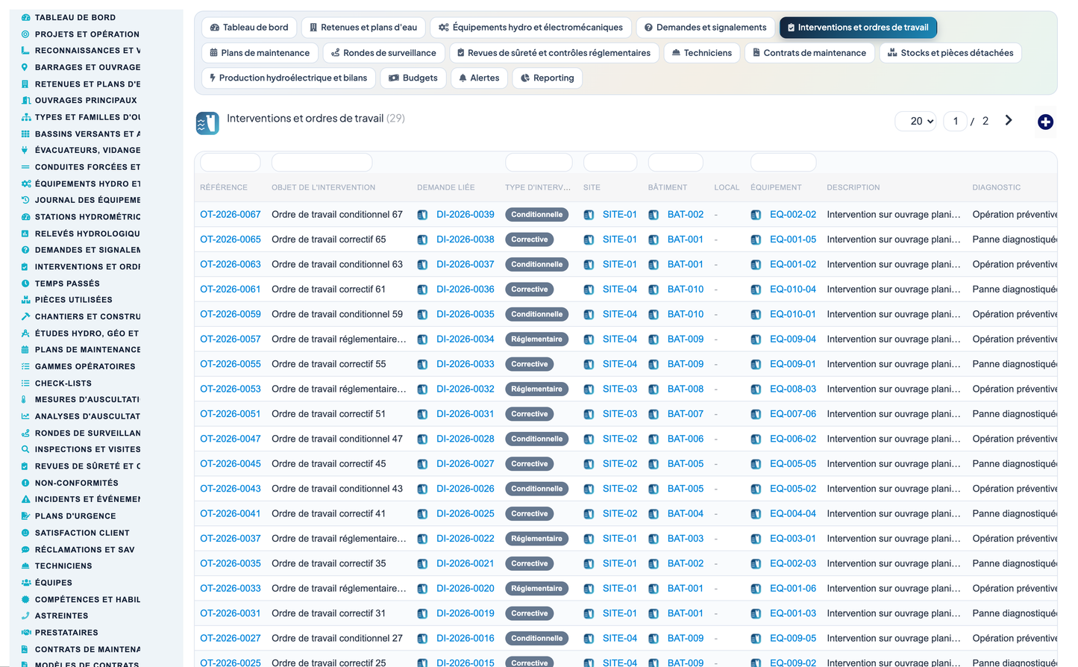Open Production hydroélectrique et bilans tab

pos(288,78)
